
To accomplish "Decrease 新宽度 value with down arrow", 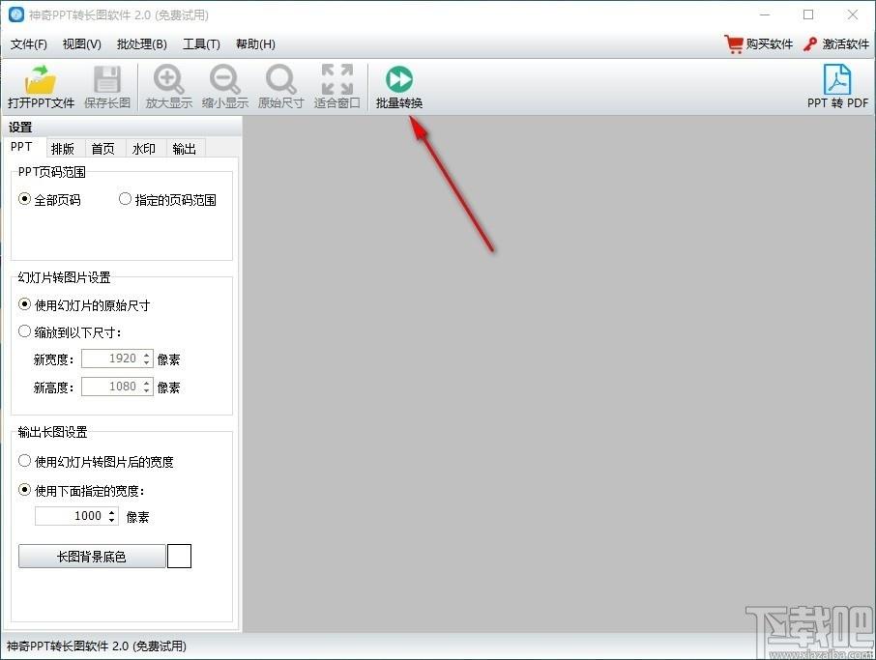I will (x=146, y=363).
